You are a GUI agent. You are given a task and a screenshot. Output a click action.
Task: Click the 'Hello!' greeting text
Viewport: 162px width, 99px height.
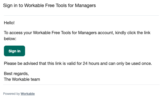9,23
